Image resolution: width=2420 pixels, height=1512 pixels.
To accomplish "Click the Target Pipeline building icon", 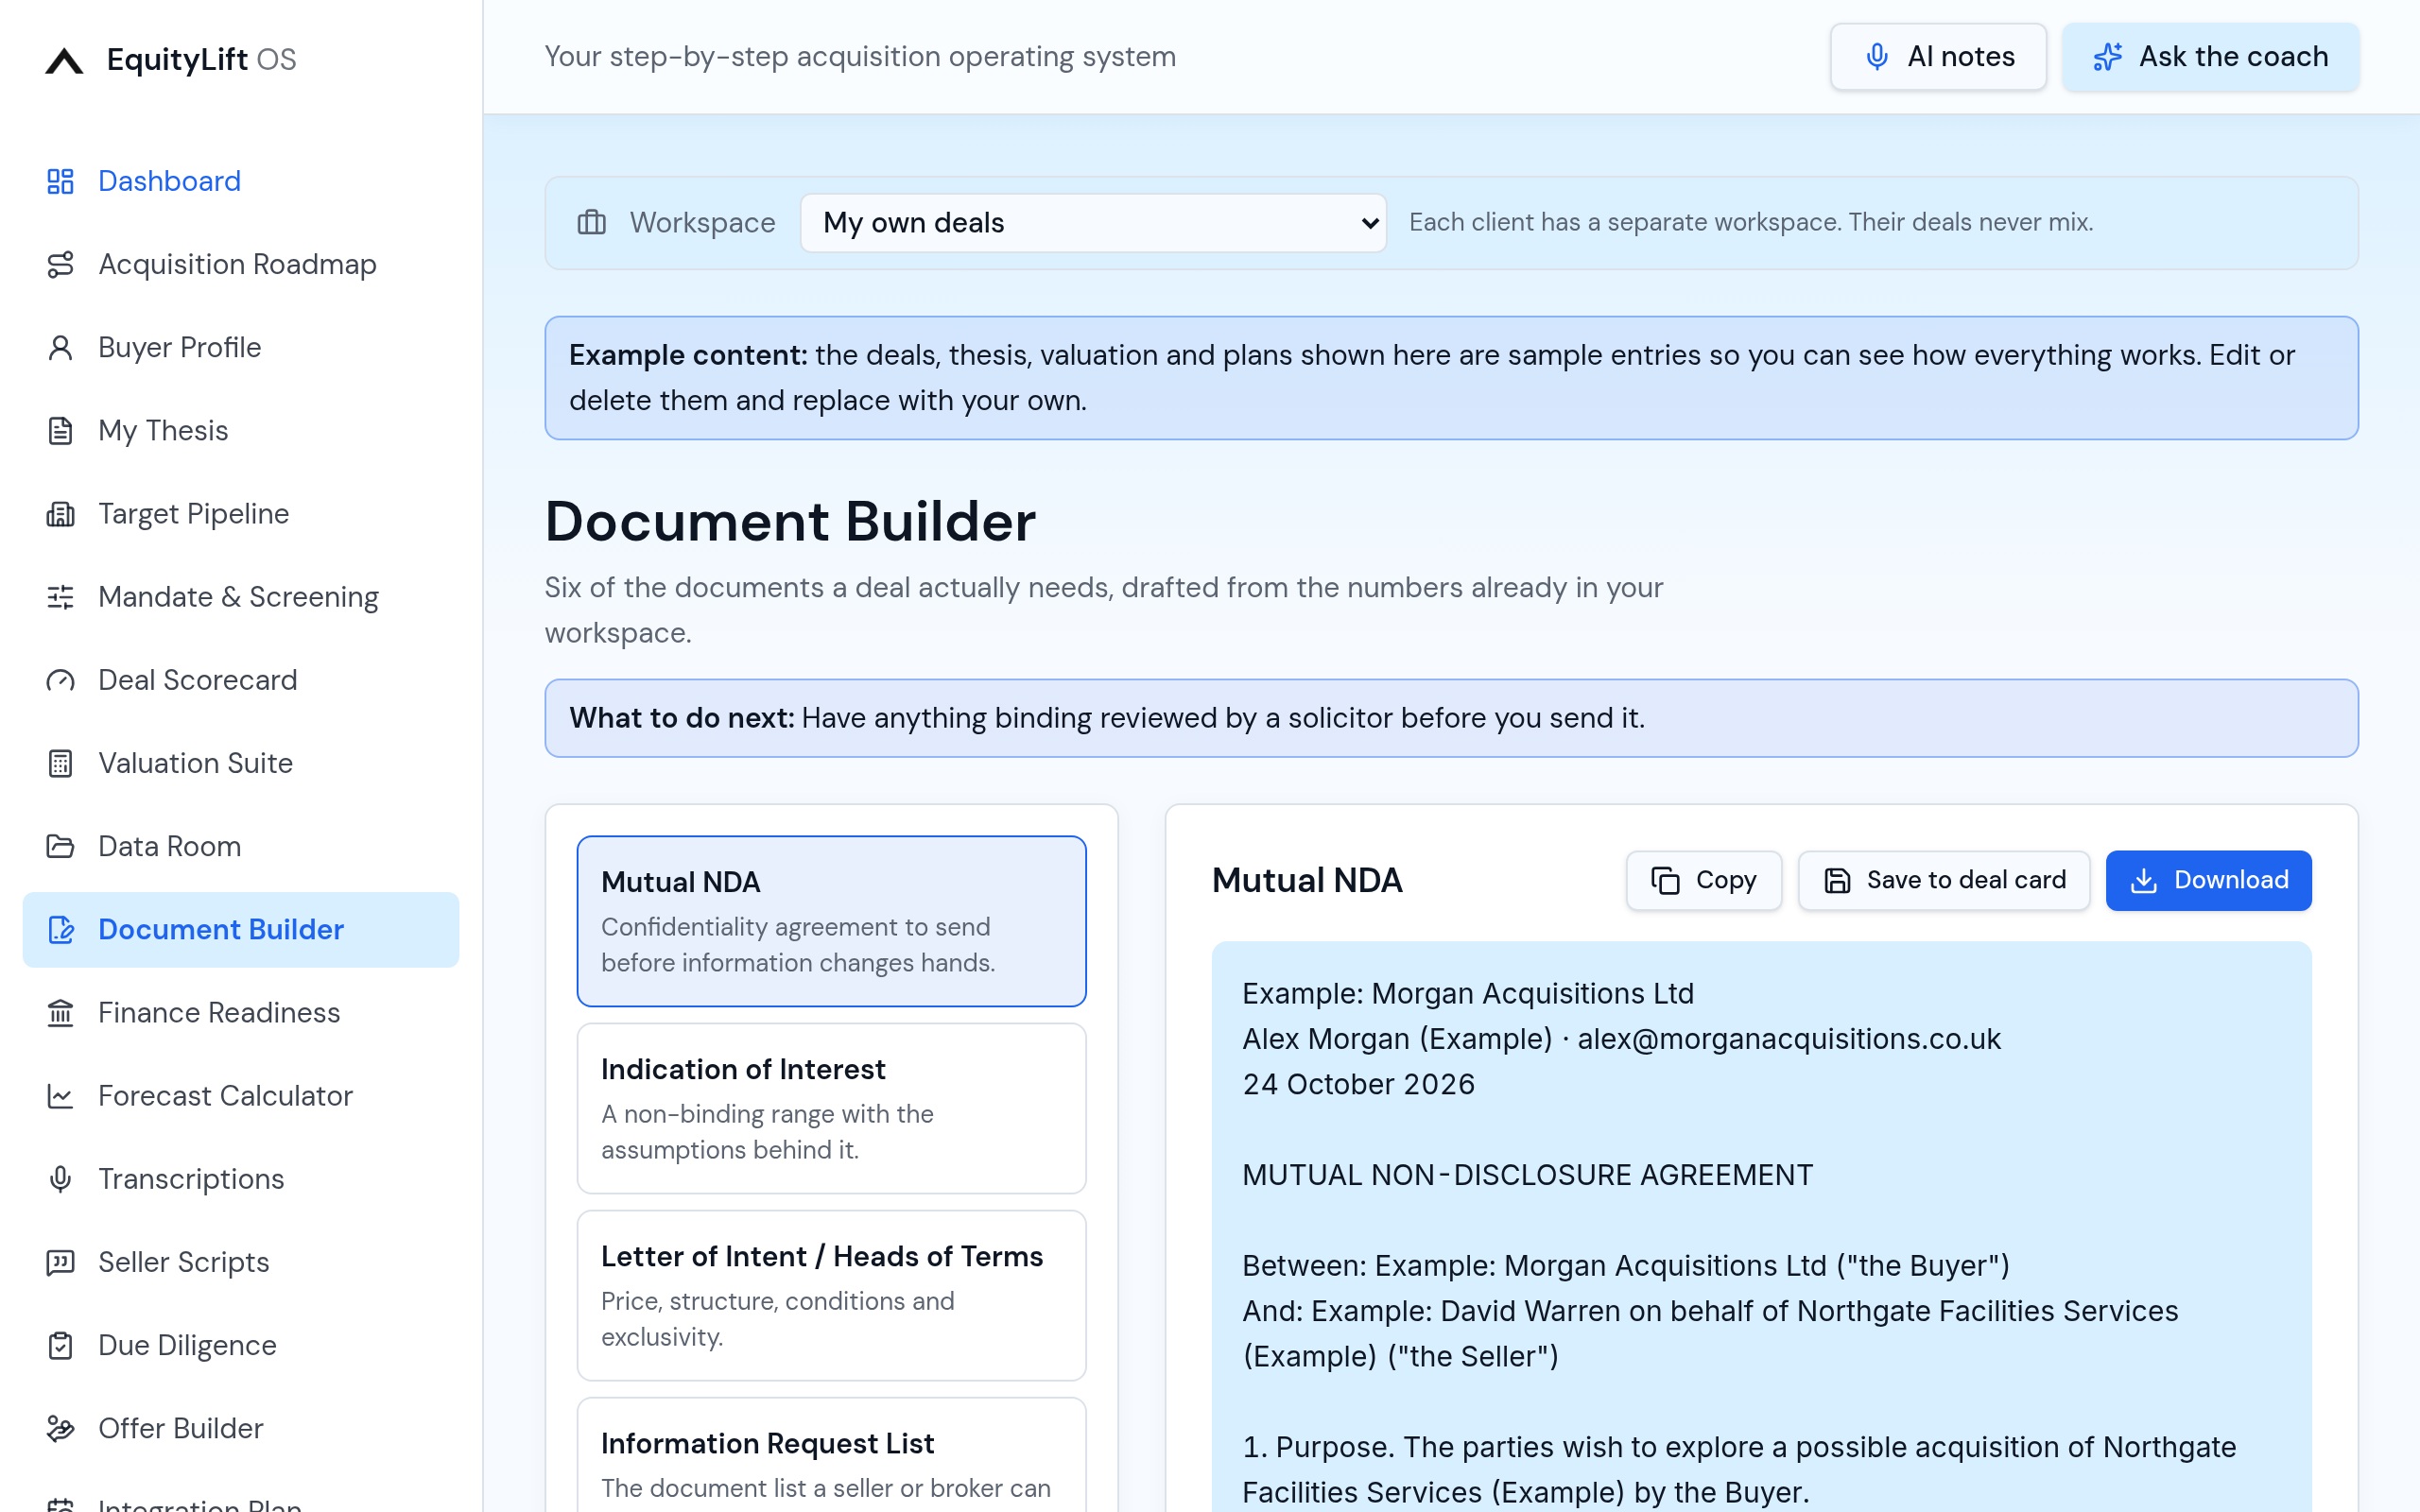I will click(60, 513).
